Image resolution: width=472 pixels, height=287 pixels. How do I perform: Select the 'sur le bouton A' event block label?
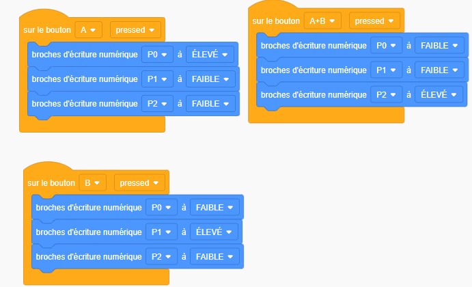tap(47, 30)
